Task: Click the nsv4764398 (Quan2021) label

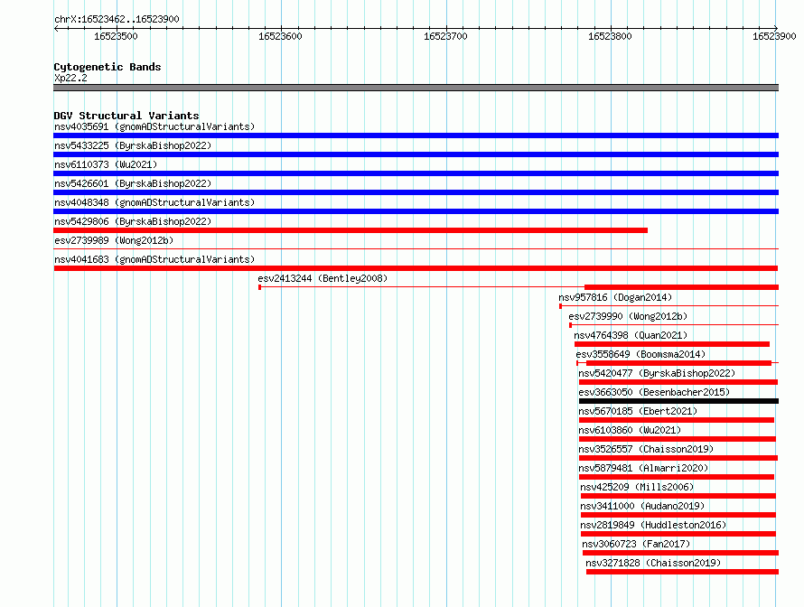Action: pos(631,335)
